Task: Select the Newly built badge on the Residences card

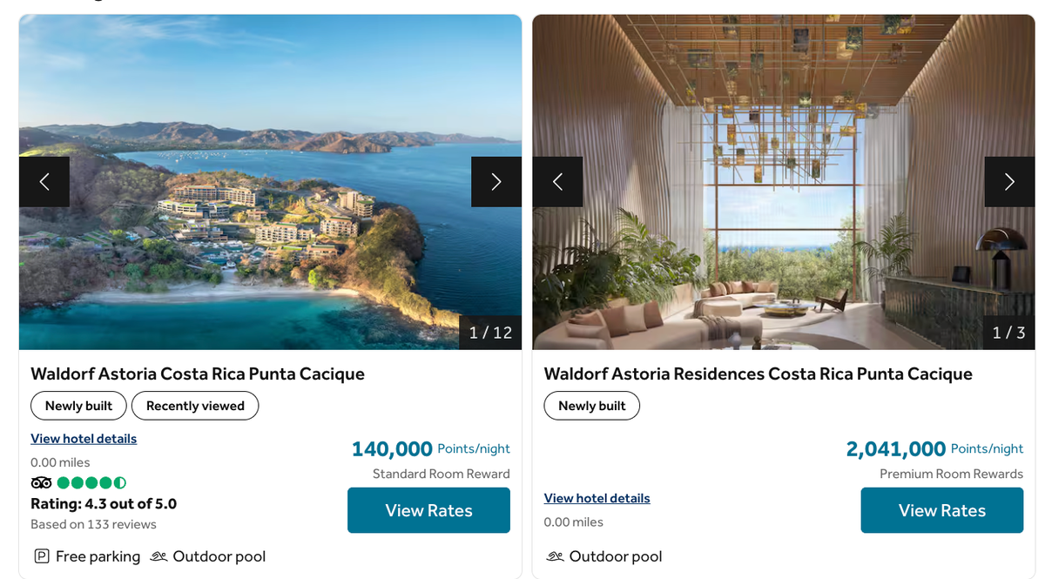Action: click(591, 406)
